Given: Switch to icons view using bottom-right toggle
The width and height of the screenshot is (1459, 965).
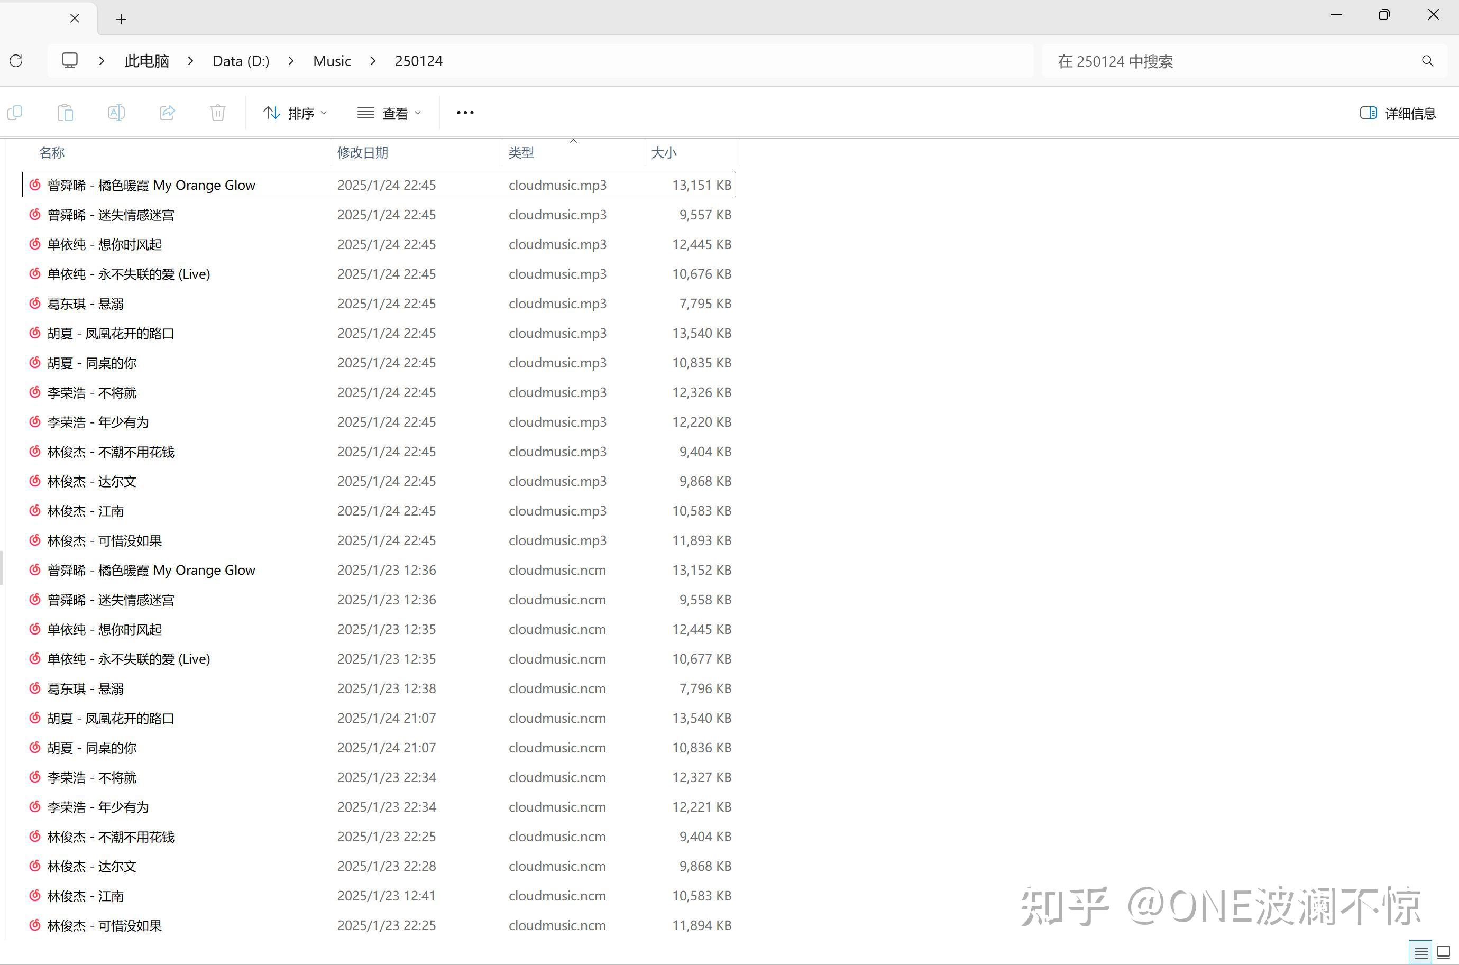Looking at the screenshot, I should (1443, 951).
